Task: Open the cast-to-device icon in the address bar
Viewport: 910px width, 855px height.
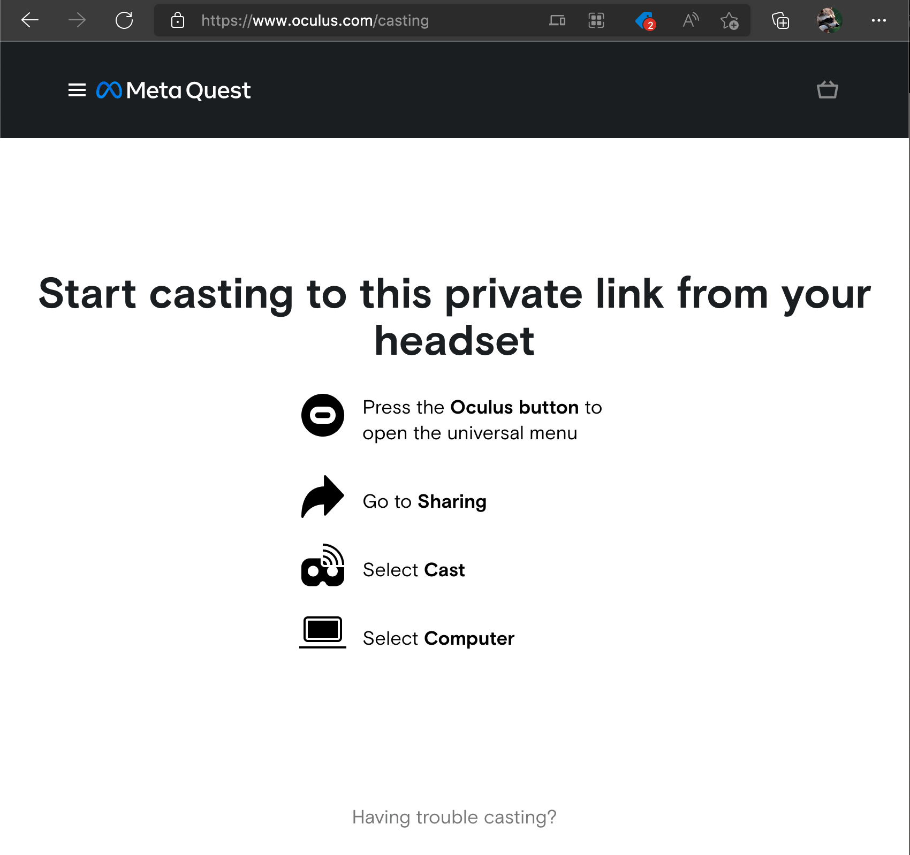Action: (557, 20)
